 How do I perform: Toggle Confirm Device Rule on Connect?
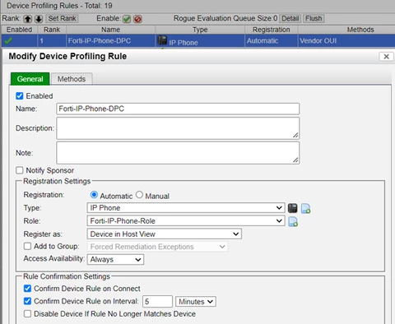(x=27, y=289)
